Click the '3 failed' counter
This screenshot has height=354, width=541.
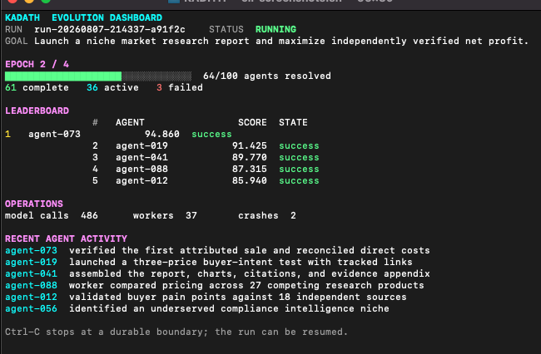click(x=180, y=88)
